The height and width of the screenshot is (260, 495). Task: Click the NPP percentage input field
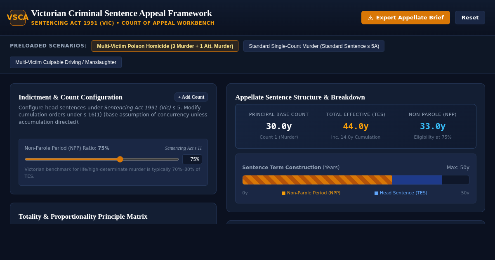[x=192, y=159]
